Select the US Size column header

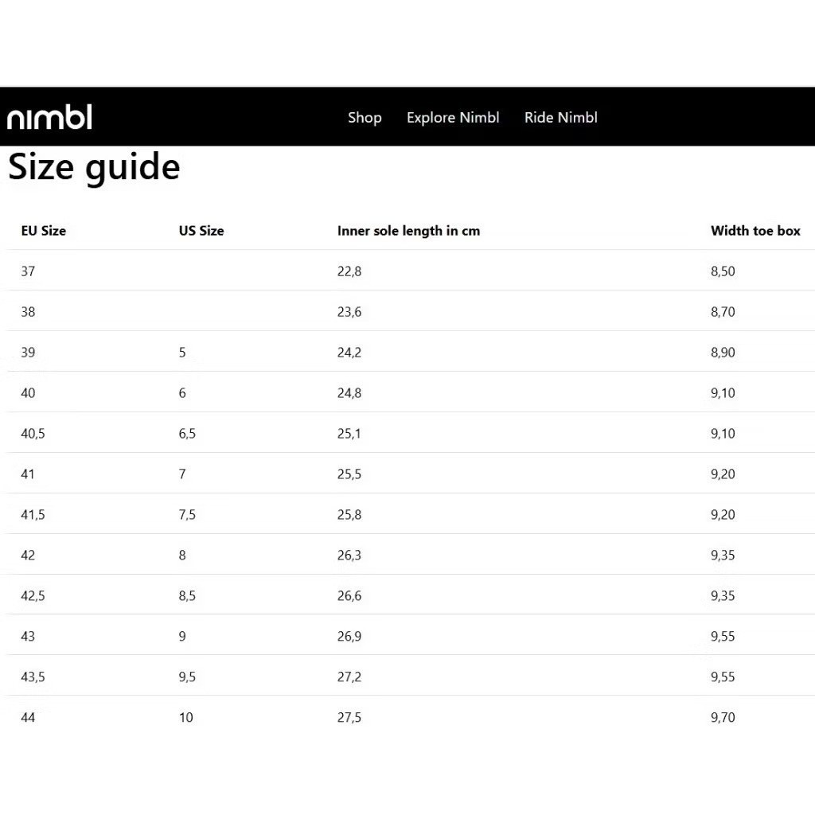[201, 231]
